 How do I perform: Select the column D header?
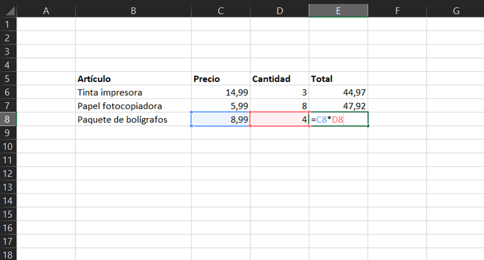[x=279, y=9]
